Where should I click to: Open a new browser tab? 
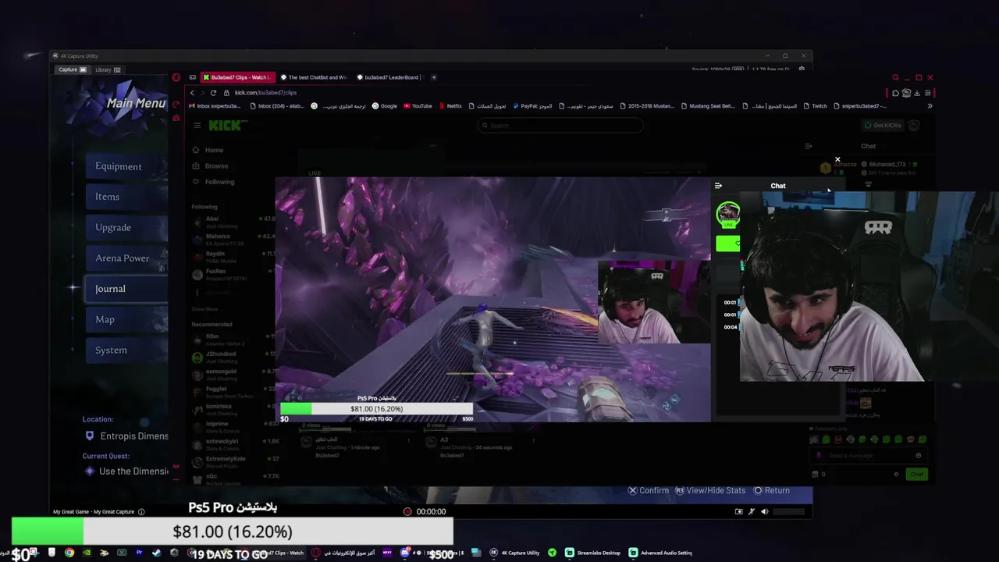tap(434, 77)
